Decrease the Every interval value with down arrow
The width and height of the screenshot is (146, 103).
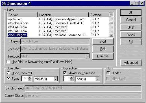coord(30,80)
